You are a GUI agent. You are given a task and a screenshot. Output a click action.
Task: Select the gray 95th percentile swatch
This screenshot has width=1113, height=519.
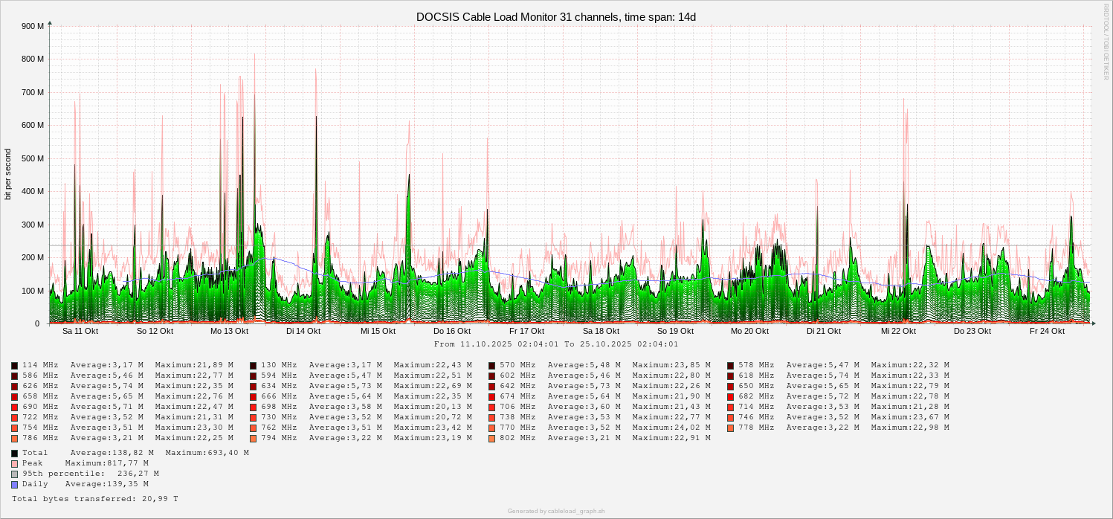pos(15,474)
